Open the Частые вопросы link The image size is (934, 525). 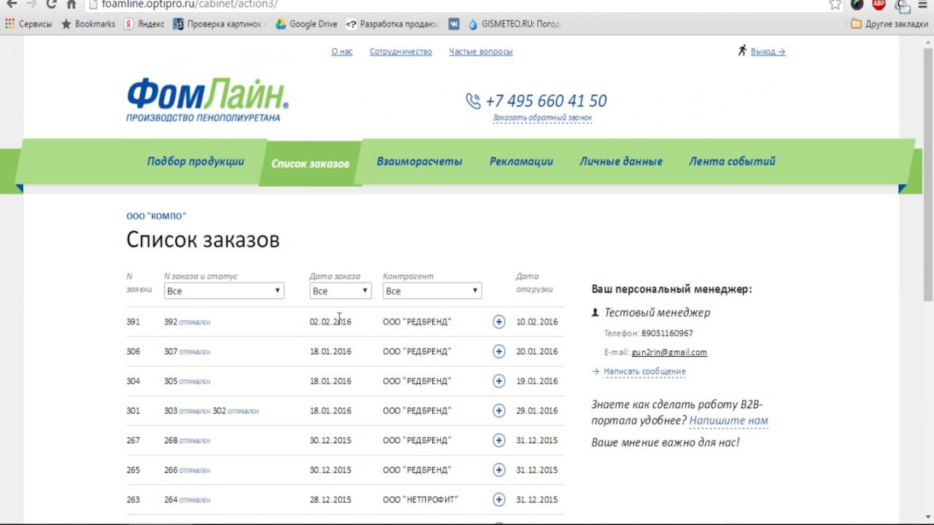point(480,52)
